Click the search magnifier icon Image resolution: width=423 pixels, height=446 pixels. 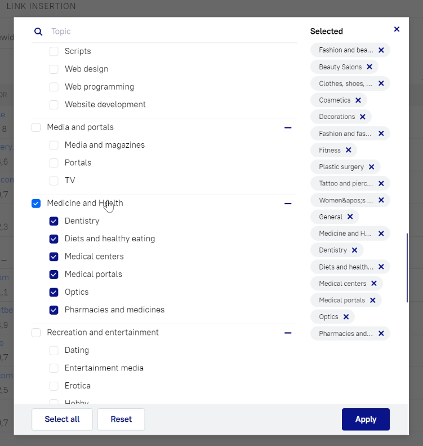coord(38,32)
